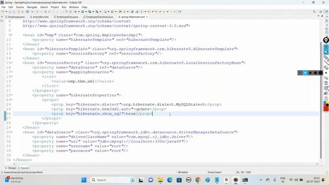Click the annotation trash clear icon
This screenshot has height=185, width=329.
pyautogui.click(x=326, y=83)
